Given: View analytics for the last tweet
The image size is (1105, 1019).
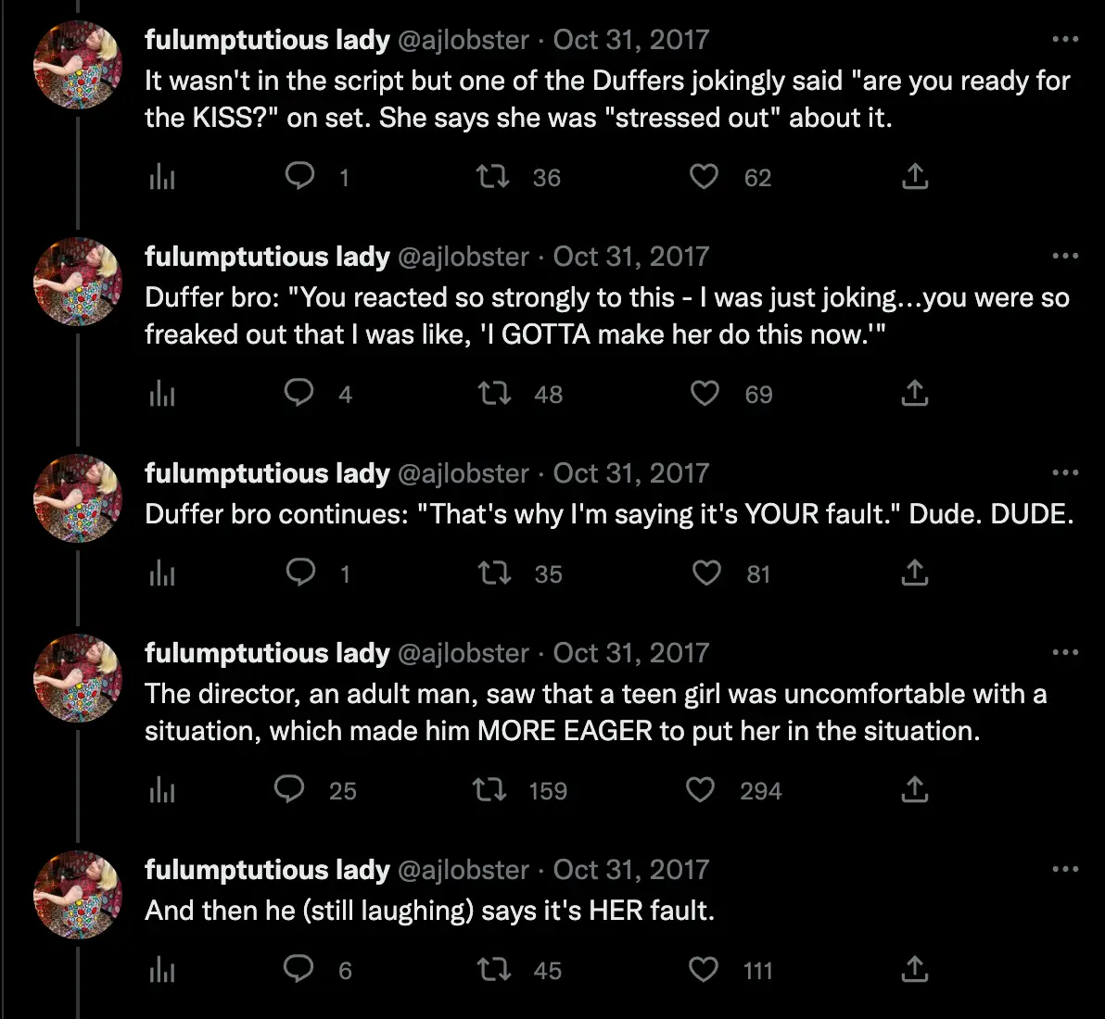Looking at the screenshot, I should (162, 970).
